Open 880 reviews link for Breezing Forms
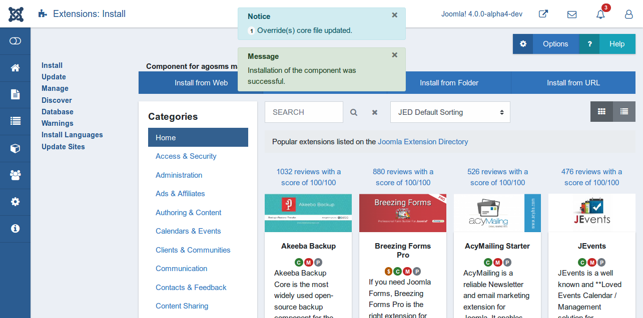Screen dimensions: 643x318 coord(403,177)
